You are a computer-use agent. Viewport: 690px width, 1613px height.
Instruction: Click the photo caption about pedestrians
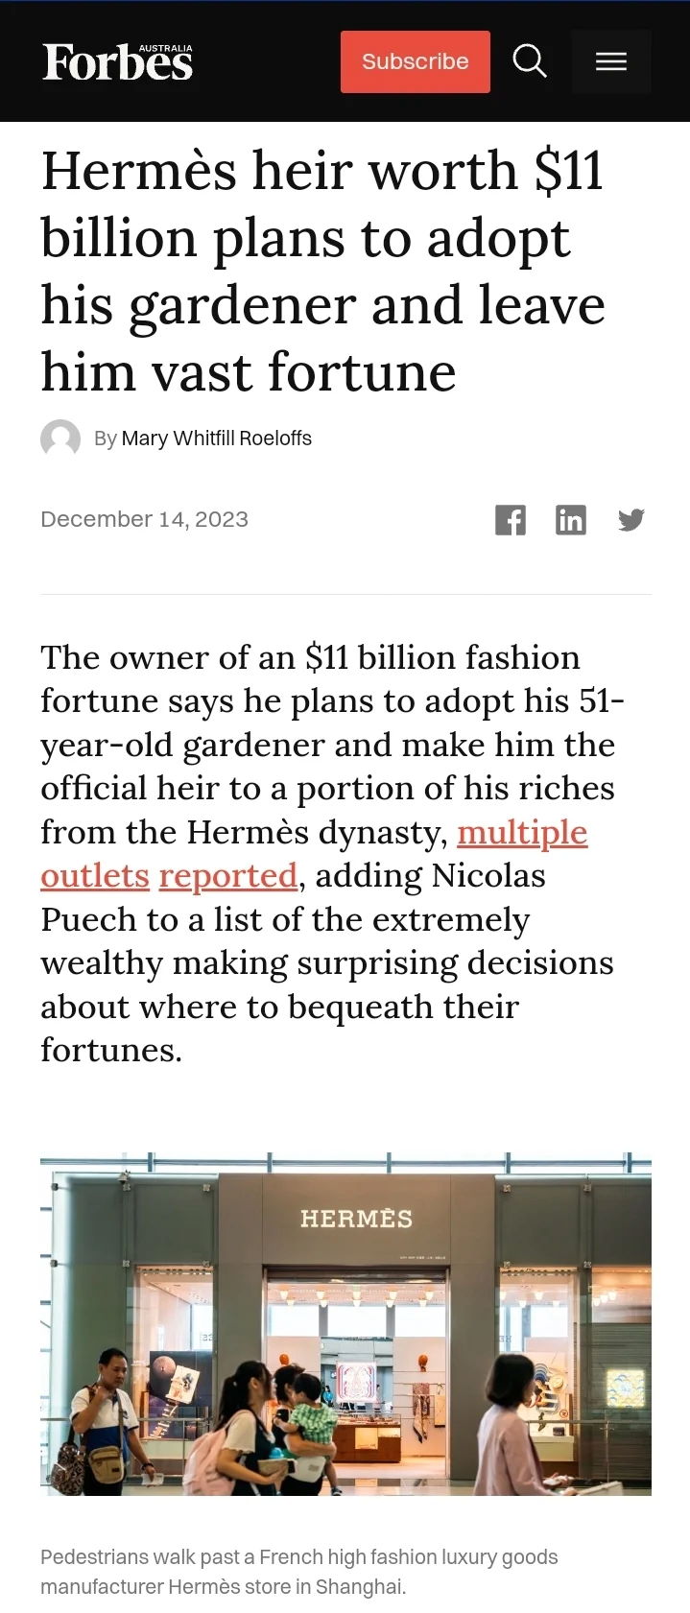tap(298, 1572)
